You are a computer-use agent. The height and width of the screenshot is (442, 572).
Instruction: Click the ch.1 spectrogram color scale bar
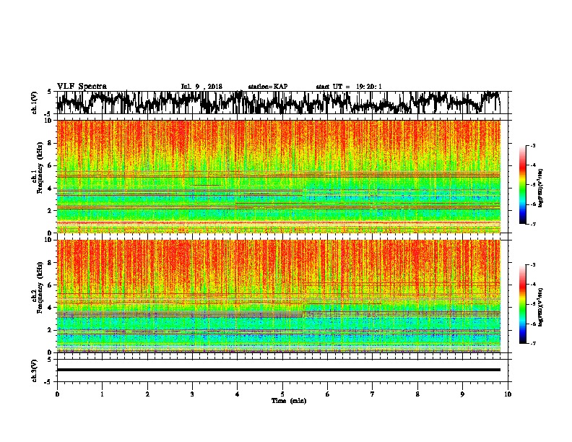coord(523,185)
